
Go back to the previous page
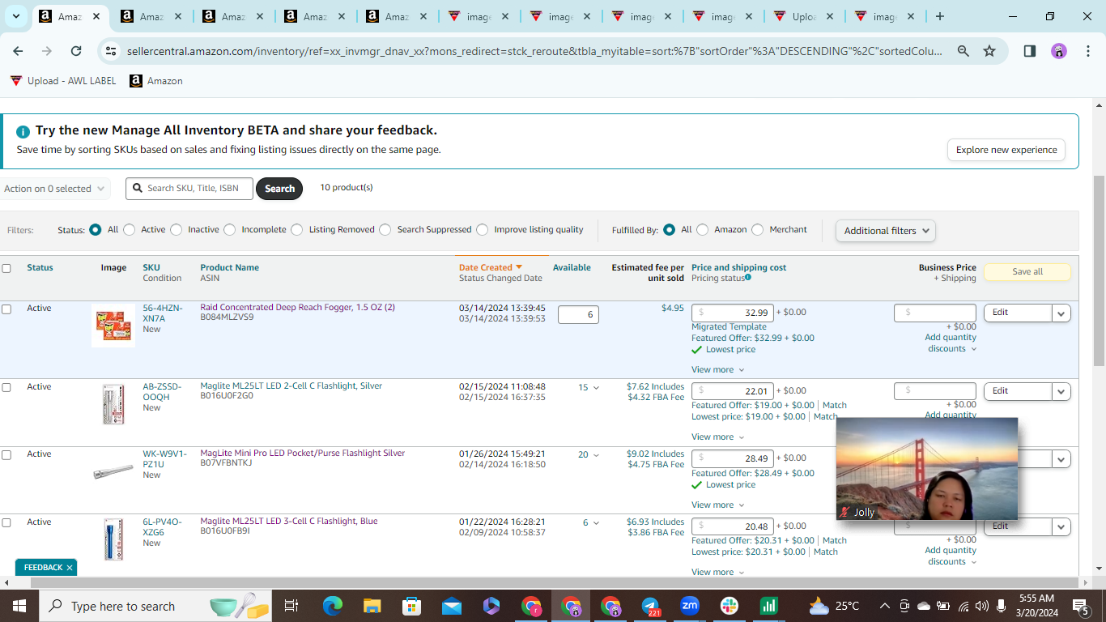pos(18,51)
